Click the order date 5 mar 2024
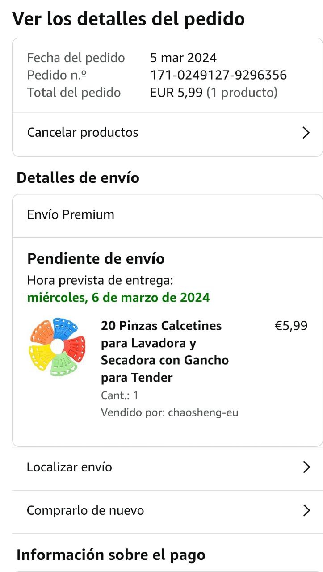Image resolution: width=323 pixels, height=572 pixels. point(183,58)
